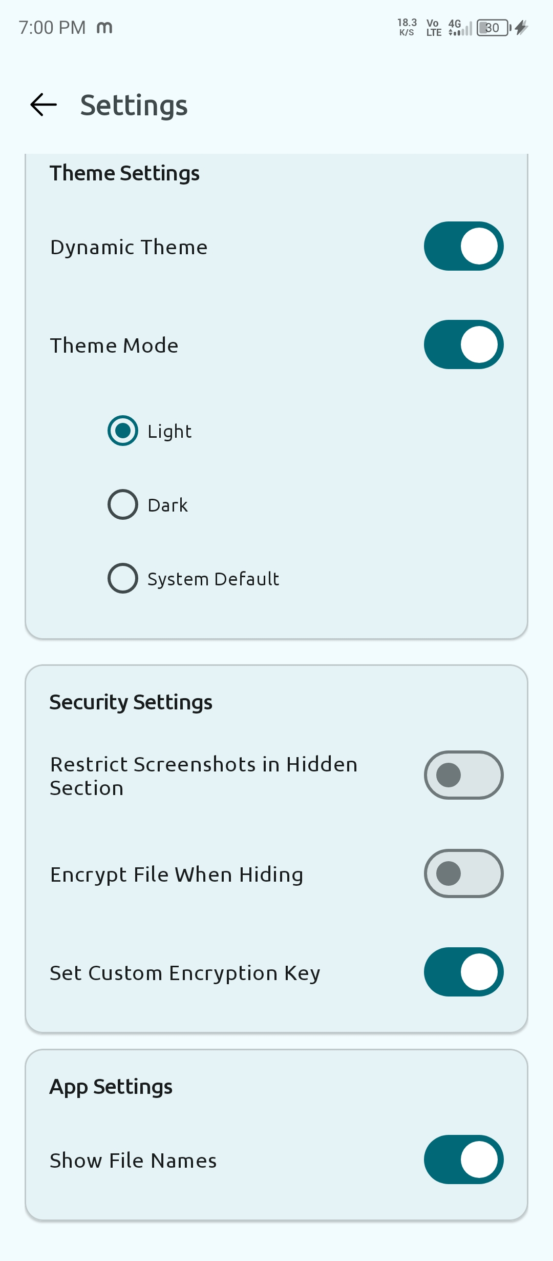Enable Restrict Screenshots in Hidden Section
This screenshot has height=1261, width=553.
click(x=463, y=775)
